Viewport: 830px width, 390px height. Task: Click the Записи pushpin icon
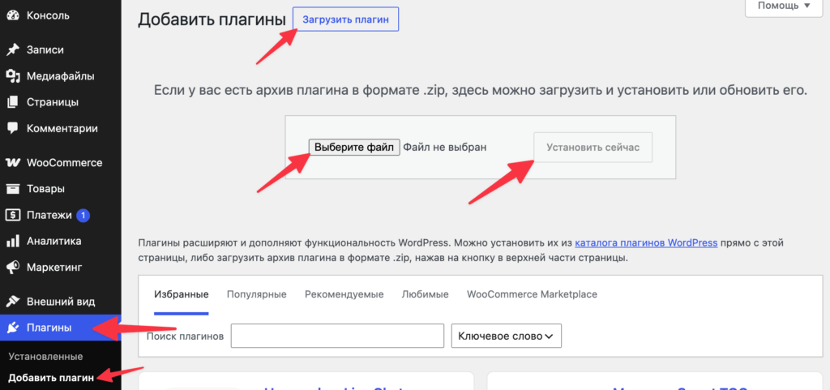point(13,49)
